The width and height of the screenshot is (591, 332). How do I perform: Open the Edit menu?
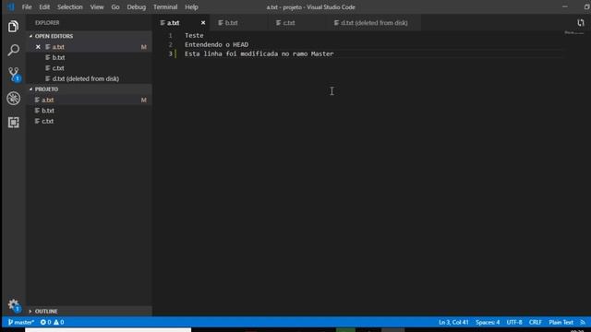coord(44,7)
